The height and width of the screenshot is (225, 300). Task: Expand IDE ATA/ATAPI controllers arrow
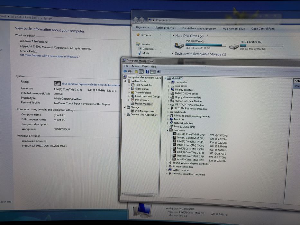click(168, 105)
